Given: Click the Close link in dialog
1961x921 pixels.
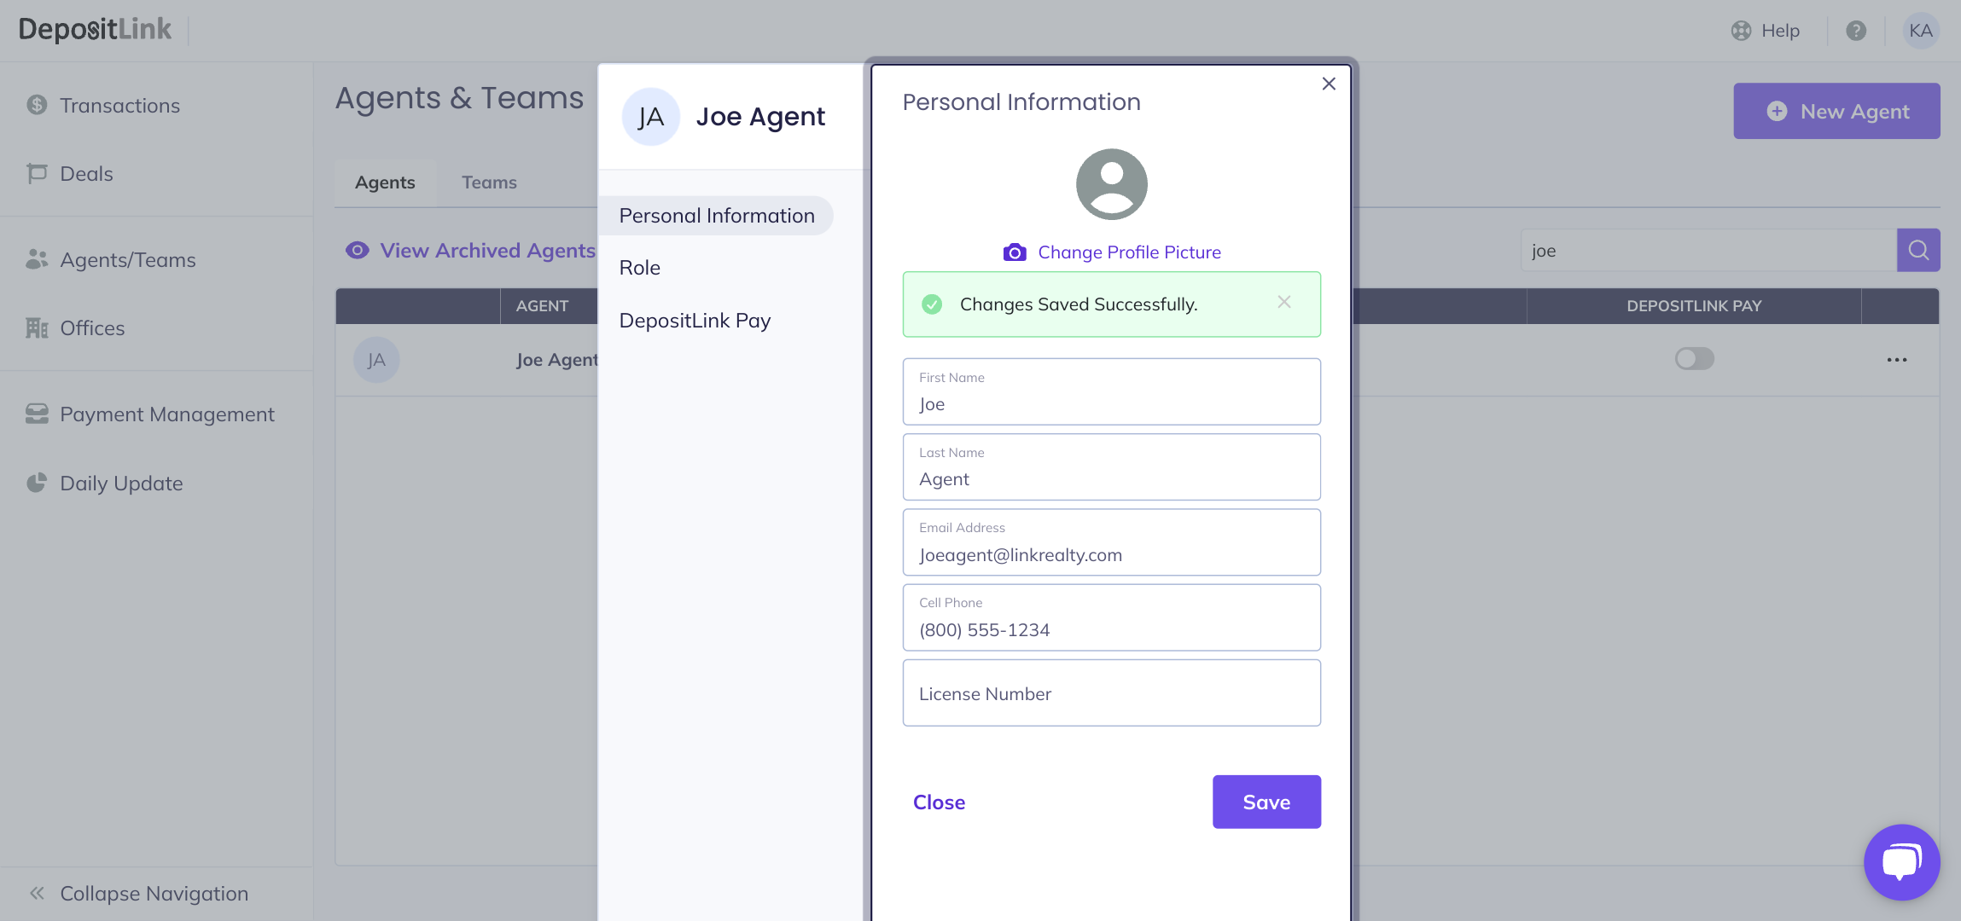Looking at the screenshot, I should (x=939, y=802).
